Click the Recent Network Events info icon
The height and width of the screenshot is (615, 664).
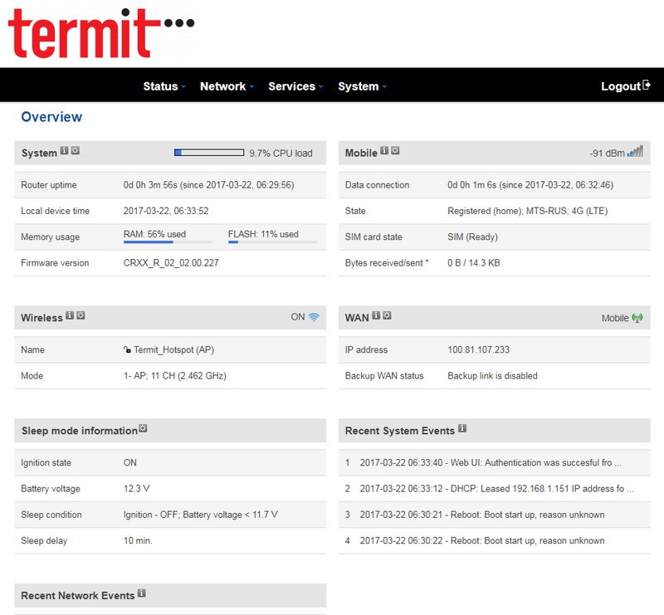(x=142, y=594)
